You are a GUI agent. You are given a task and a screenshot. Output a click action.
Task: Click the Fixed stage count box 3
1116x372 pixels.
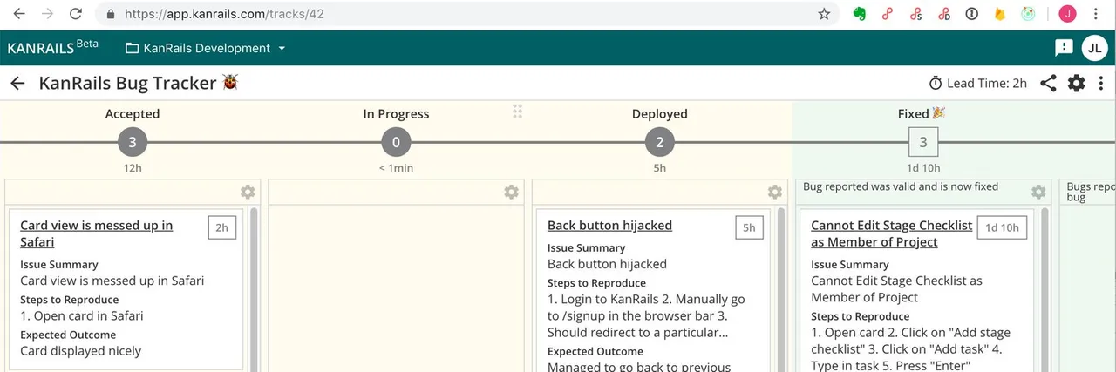[923, 142]
